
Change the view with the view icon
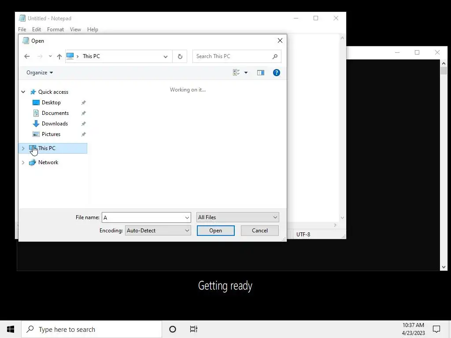coord(236,73)
